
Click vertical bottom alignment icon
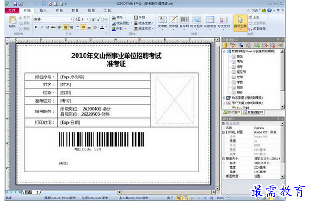click(x=89, y=27)
